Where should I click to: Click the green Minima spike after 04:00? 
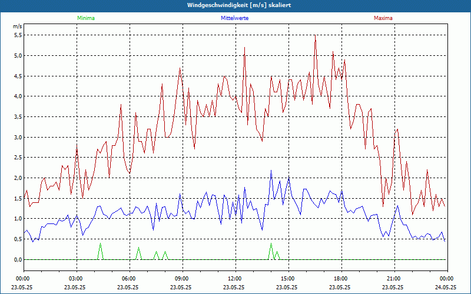(x=100, y=243)
